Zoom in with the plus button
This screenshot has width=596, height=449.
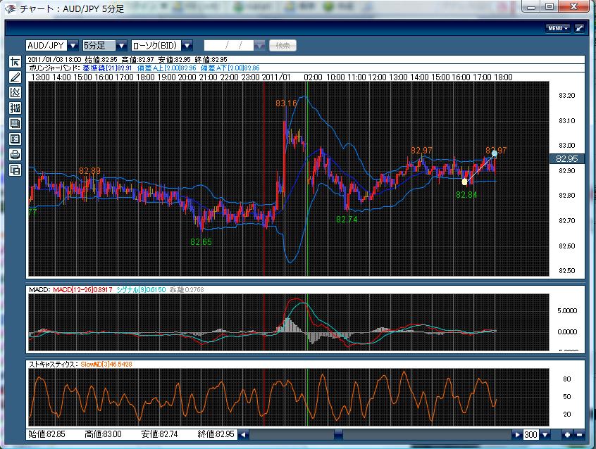[567, 434]
